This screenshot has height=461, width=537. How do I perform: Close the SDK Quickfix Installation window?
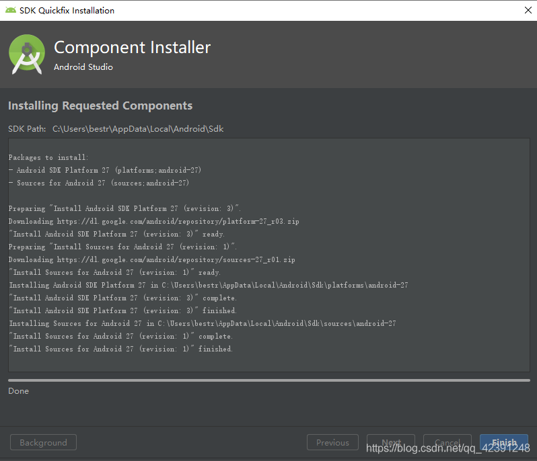(x=527, y=10)
